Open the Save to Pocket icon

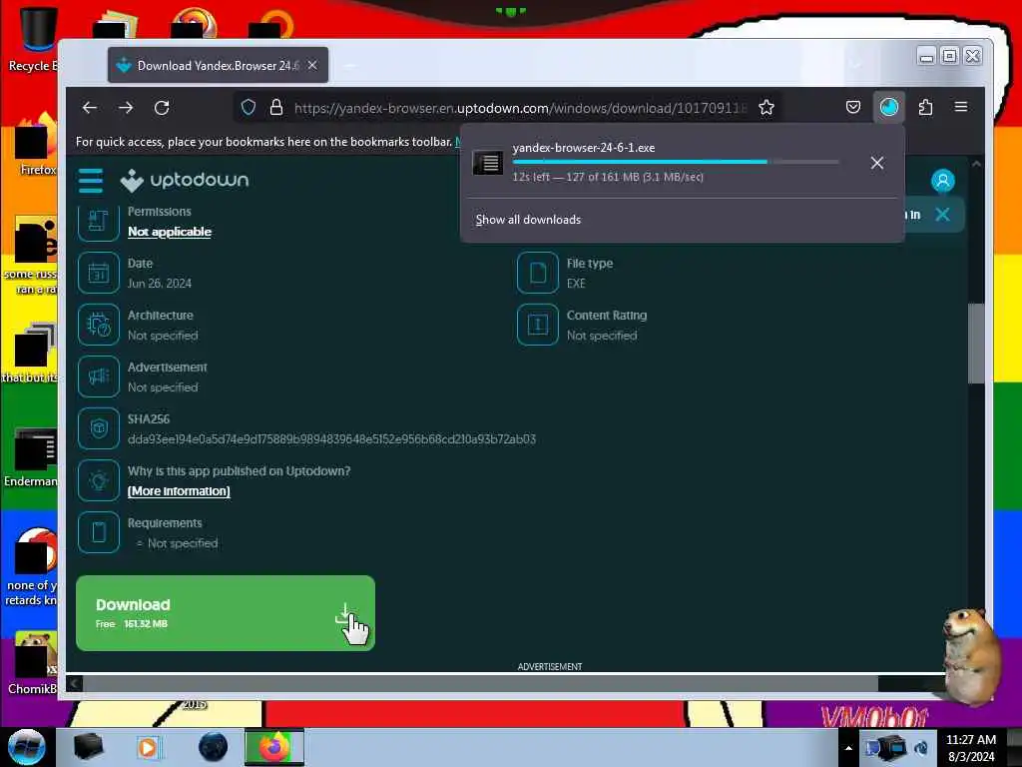click(x=853, y=108)
